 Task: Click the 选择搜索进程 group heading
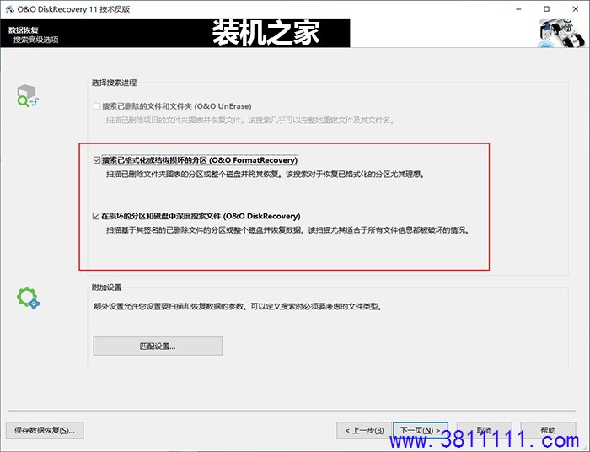[114, 83]
